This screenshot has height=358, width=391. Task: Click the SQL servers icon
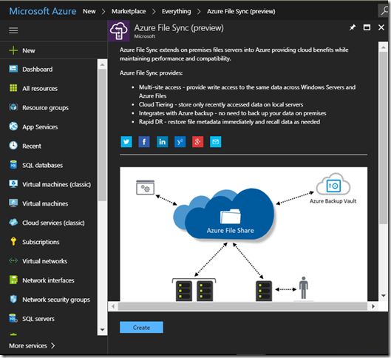pyautogui.click(x=13, y=318)
